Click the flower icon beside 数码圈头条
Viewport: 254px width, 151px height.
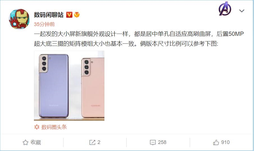37,127
